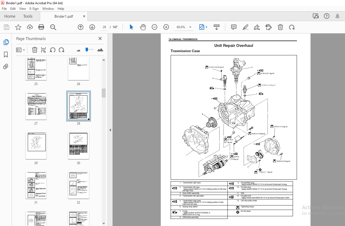This screenshot has height=226, width=345.
Task: Select page 32 thumbnail
Action: [78, 185]
